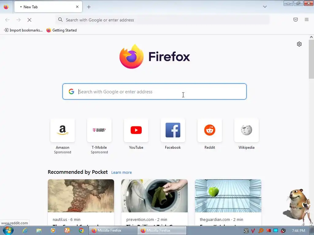Open the Getting Started bookmark
The height and width of the screenshot is (235, 314).
(61, 30)
